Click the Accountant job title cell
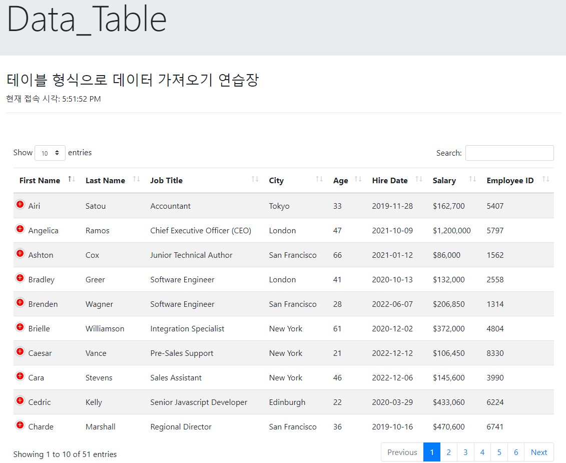 click(170, 206)
